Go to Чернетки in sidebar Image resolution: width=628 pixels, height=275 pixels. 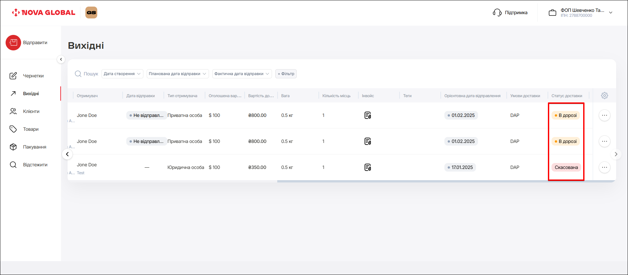33,76
